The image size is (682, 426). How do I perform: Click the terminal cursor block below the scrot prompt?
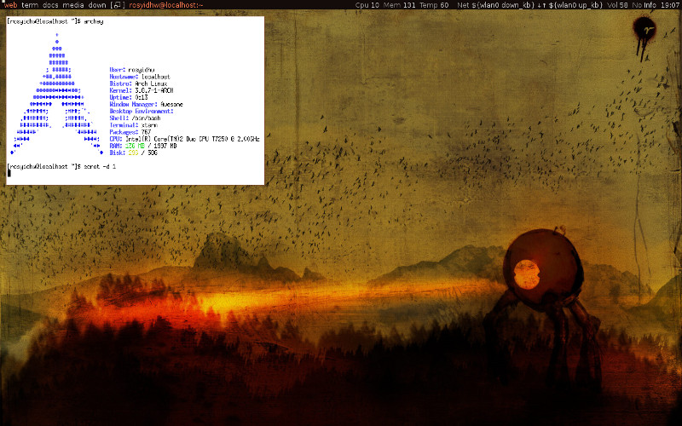tap(9, 174)
